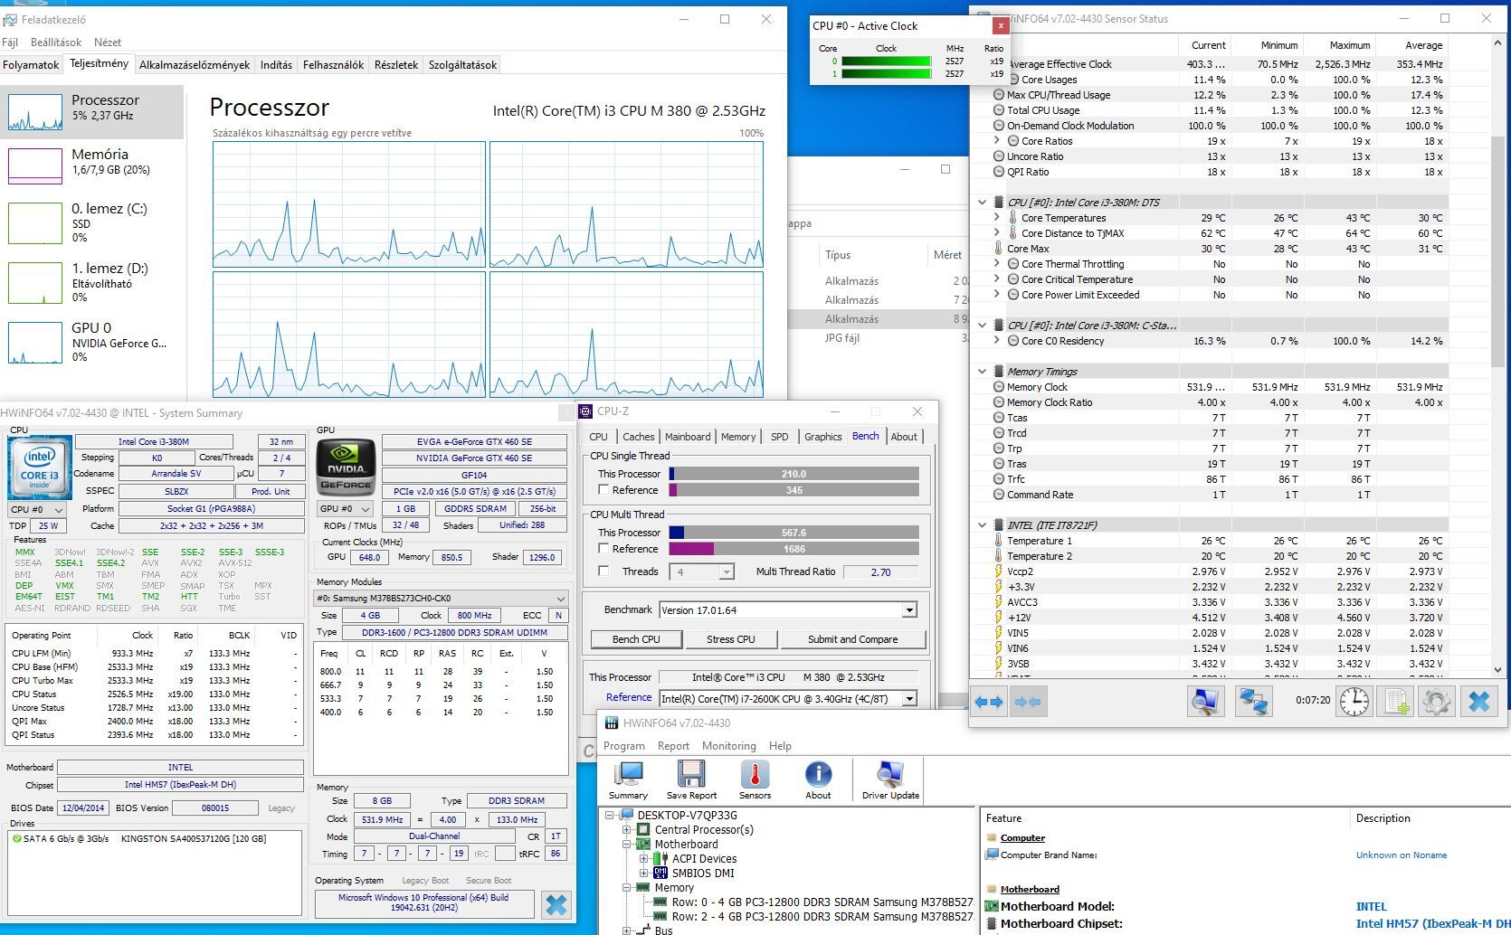This screenshot has height=935, width=1511.
Task: Click the Core 0 clock bar
Action: (886, 61)
